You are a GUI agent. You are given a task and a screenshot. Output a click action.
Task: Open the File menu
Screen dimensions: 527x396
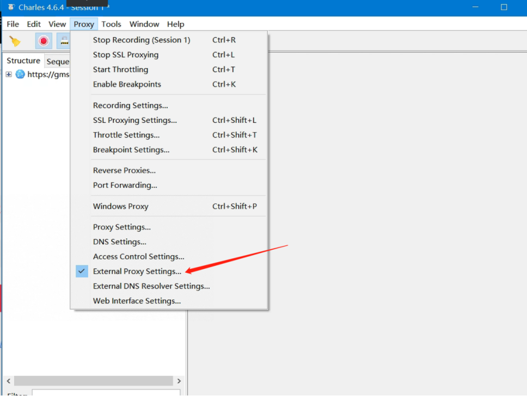13,24
